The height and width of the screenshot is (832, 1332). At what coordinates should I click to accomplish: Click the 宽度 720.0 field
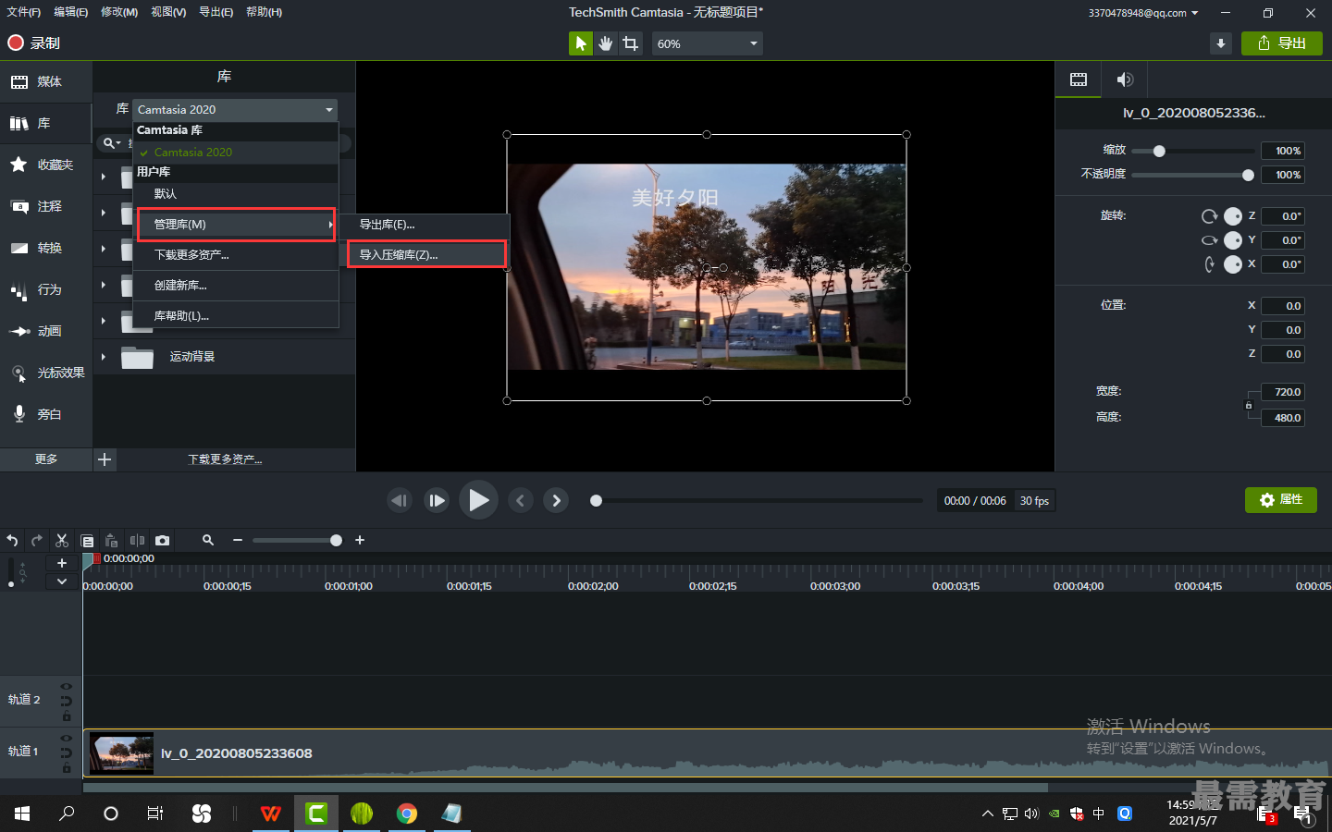point(1283,392)
